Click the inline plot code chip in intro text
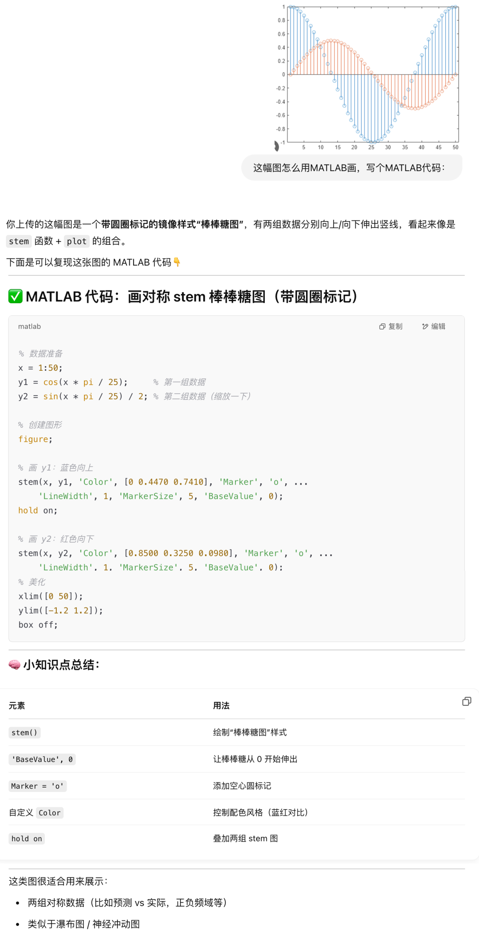479x936 pixels. [x=76, y=241]
